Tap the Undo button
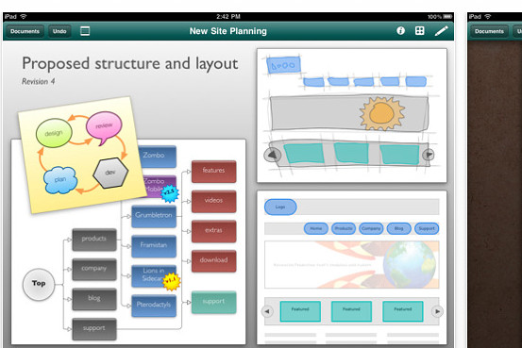This screenshot has height=348, width=522. tap(59, 31)
